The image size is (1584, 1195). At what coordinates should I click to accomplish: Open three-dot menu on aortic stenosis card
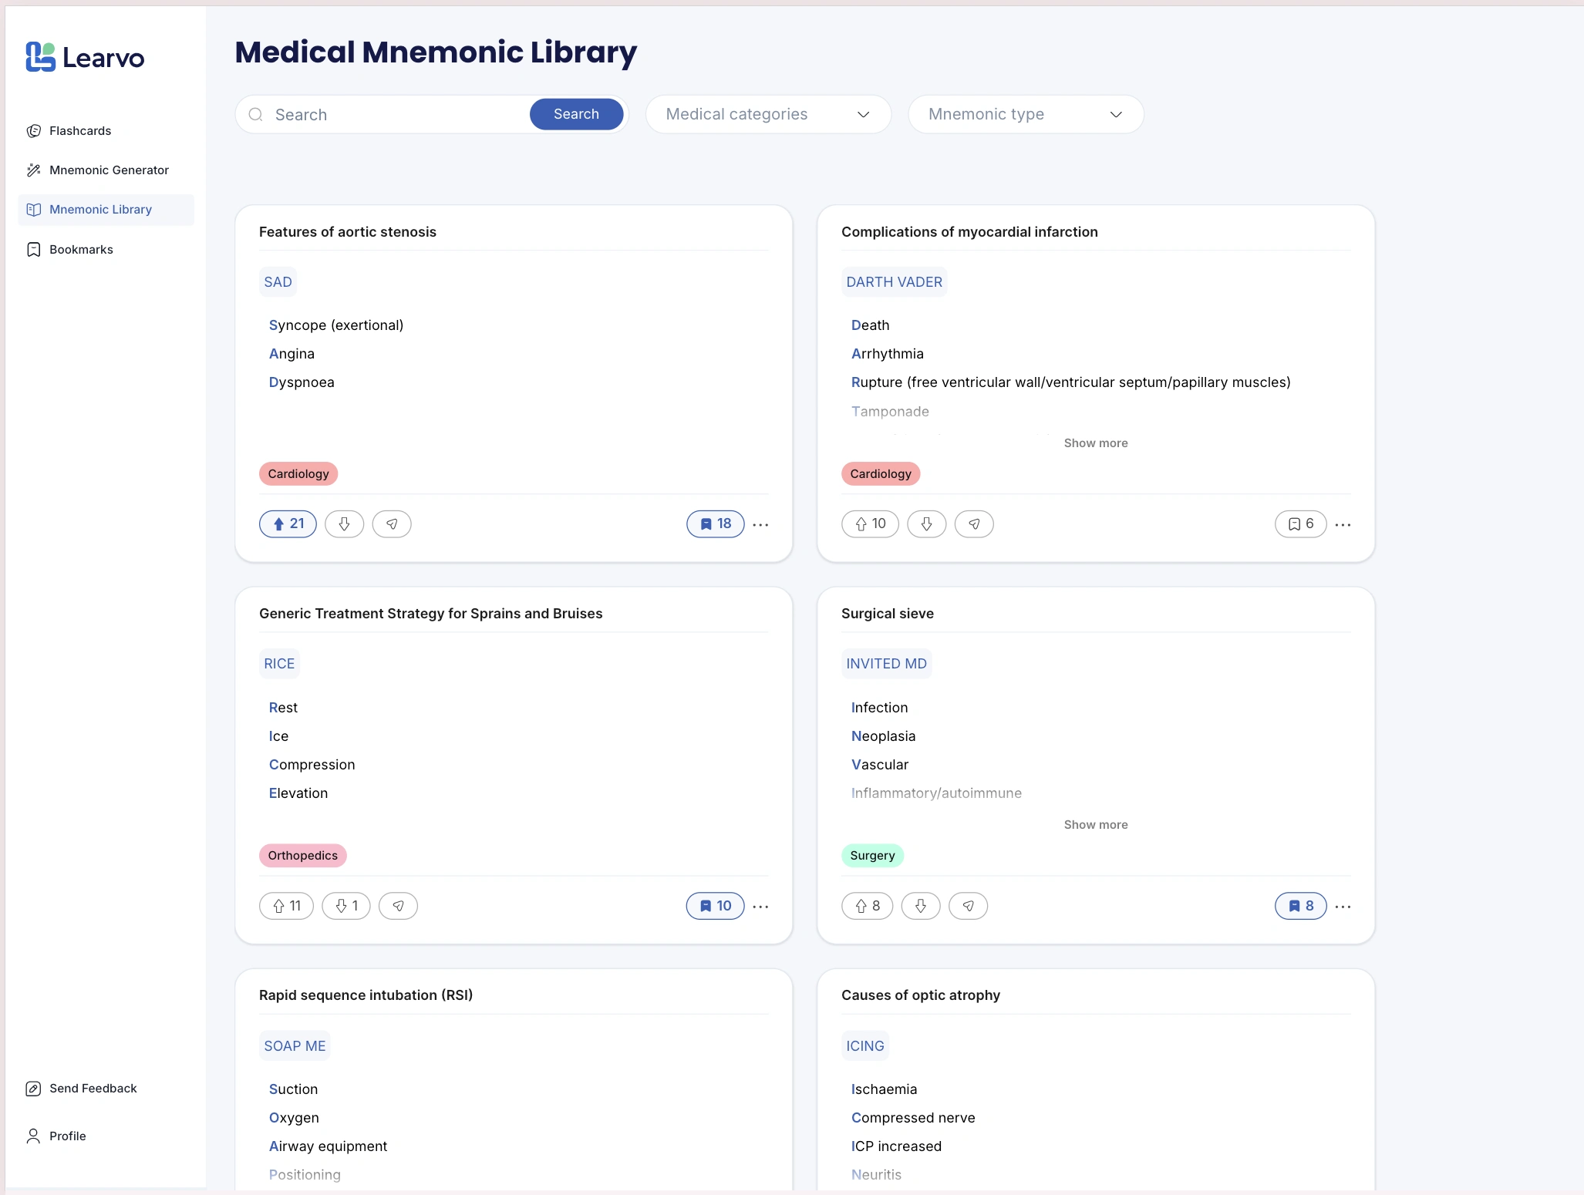point(760,525)
